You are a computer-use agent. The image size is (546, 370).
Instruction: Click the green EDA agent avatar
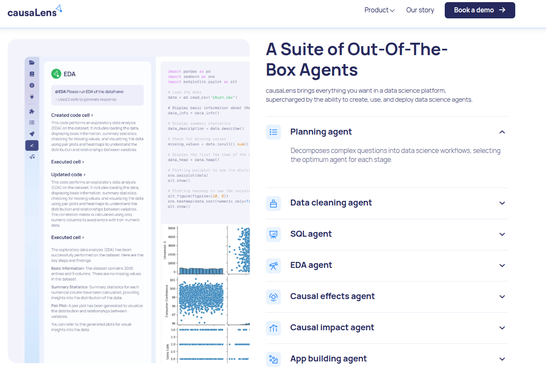[56, 74]
